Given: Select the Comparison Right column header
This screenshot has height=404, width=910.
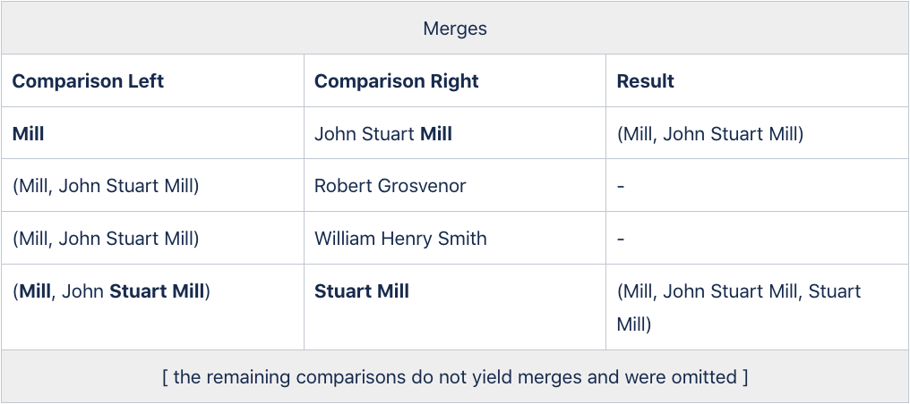Looking at the screenshot, I should pos(396,81).
